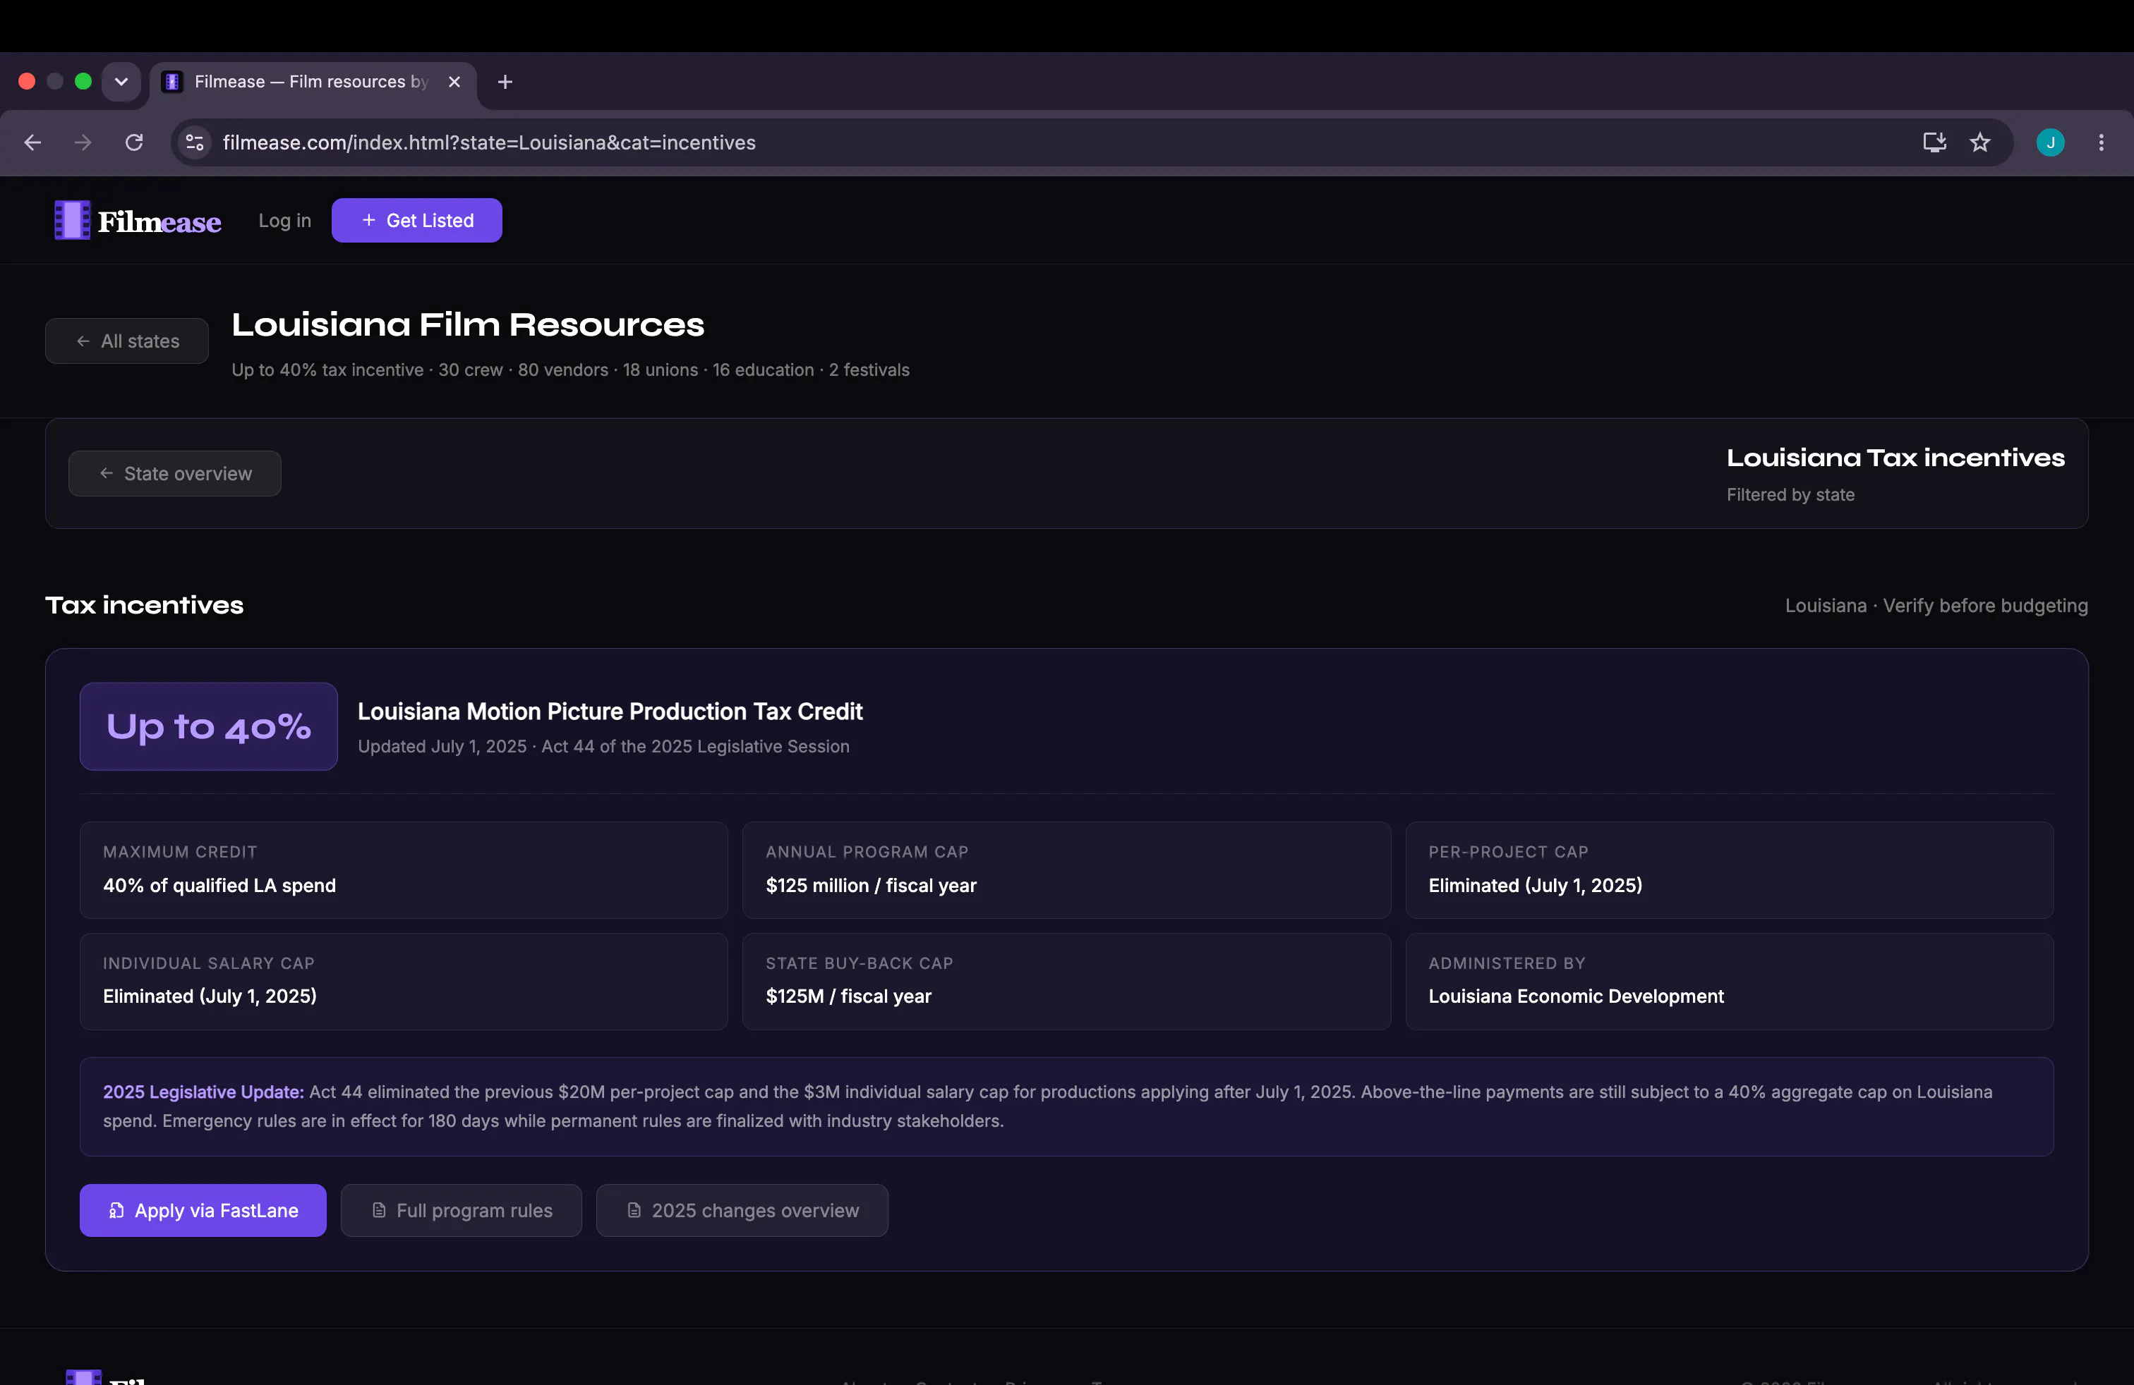Click the browser forward arrow
This screenshot has width=2134, height=1385.
click(x=83, y=142)
